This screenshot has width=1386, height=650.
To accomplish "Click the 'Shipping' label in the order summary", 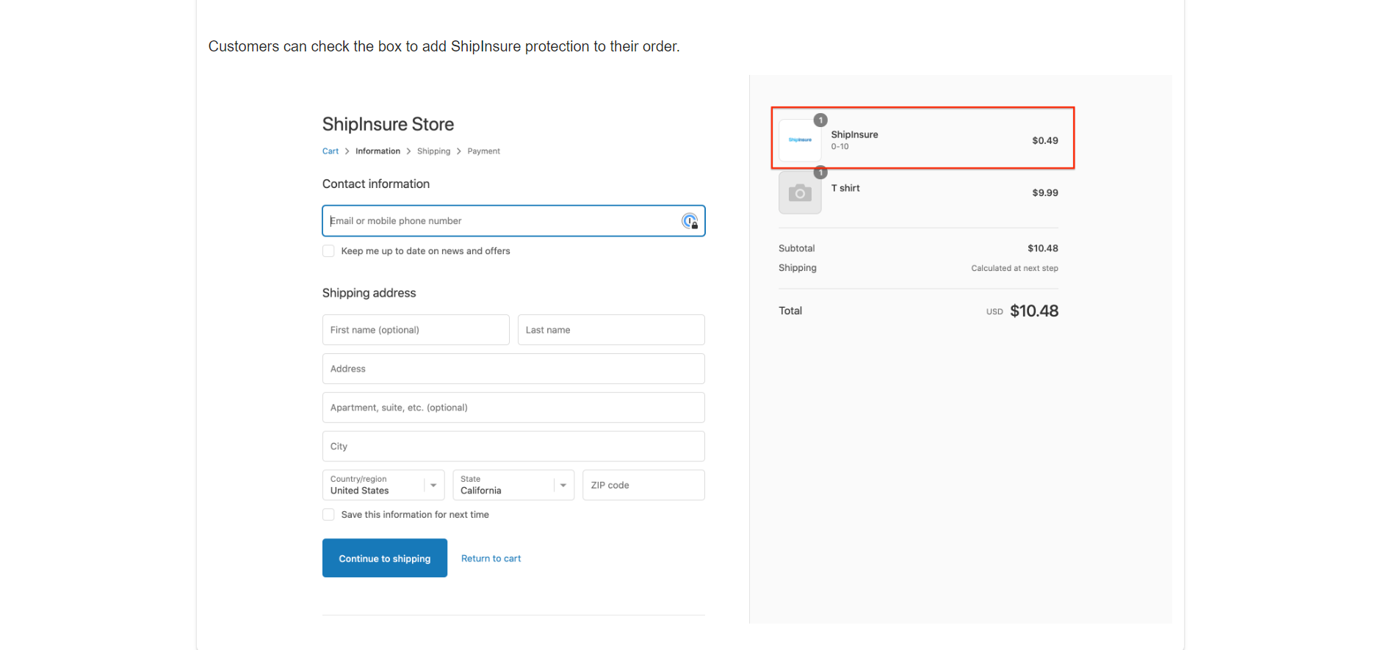I will [x=797, y=268].
